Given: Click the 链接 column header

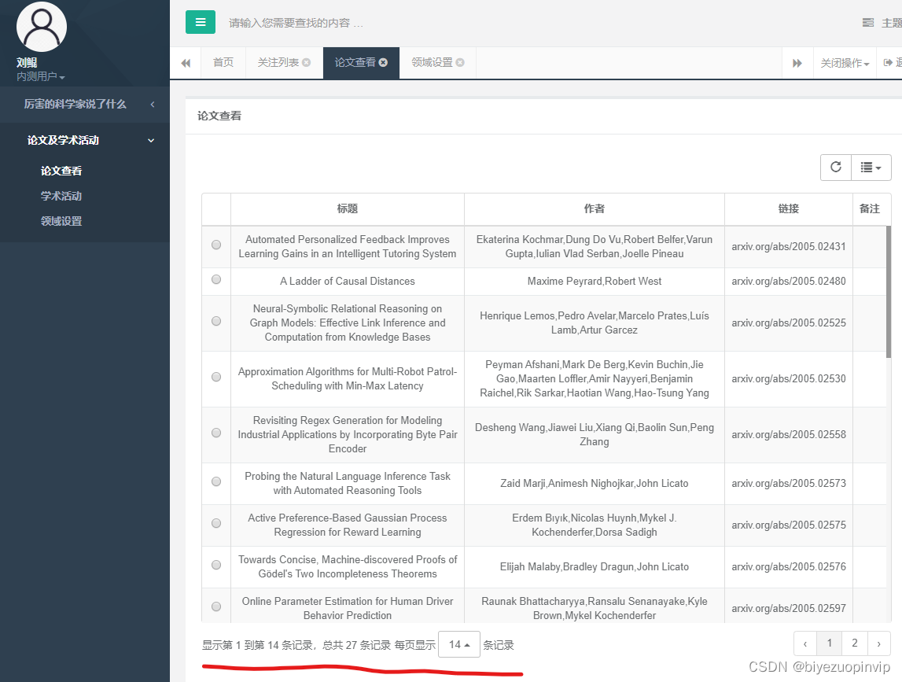Looking at the screenshot, I should [x=789, y=209].
